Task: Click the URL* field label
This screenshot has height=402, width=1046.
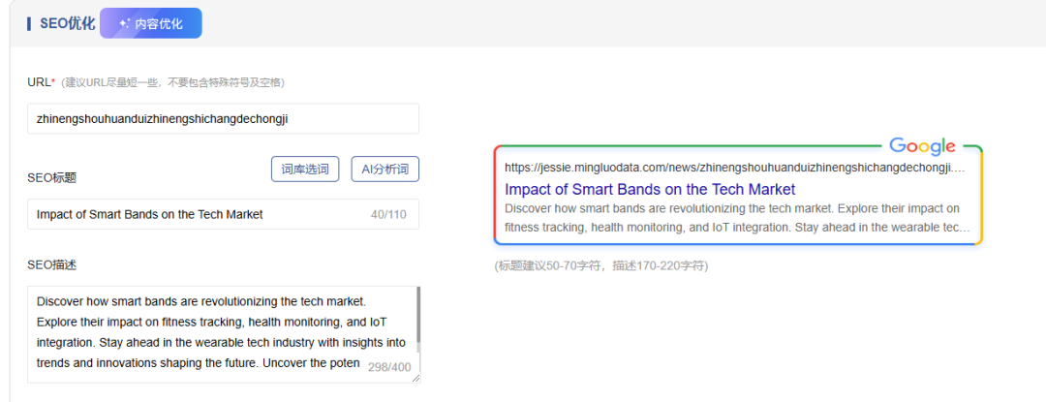Action: [x=41, y=82]
